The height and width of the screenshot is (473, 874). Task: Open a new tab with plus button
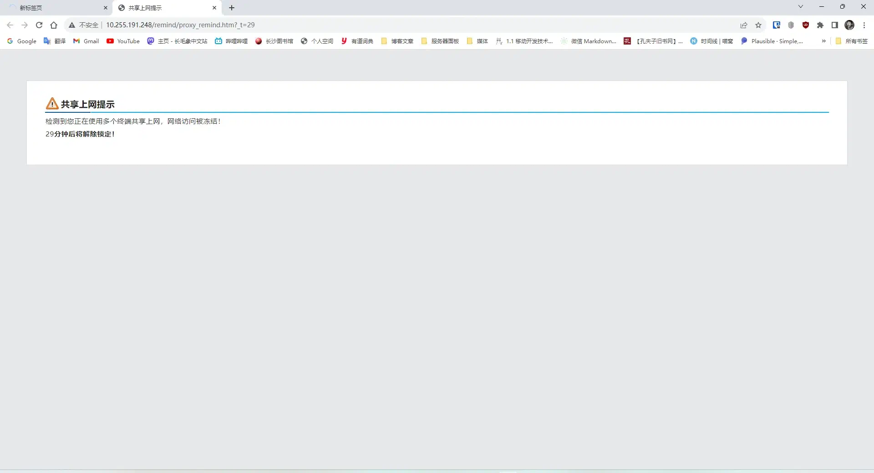232,8
